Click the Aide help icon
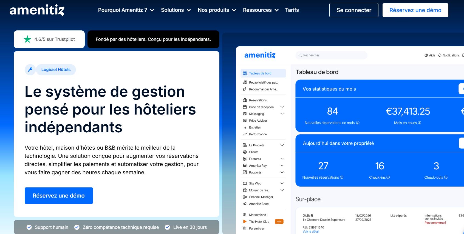464x234 pixels. click(x=426, y=55)
